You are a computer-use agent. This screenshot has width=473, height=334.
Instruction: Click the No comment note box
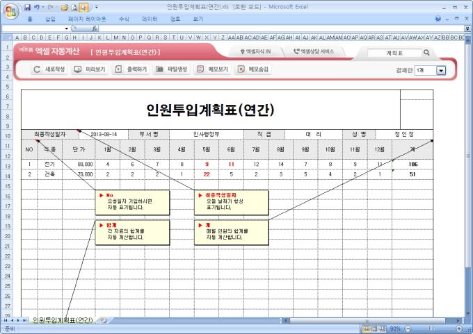coord(132,202)
